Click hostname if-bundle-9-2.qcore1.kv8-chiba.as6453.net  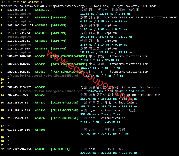pos(43,75)
